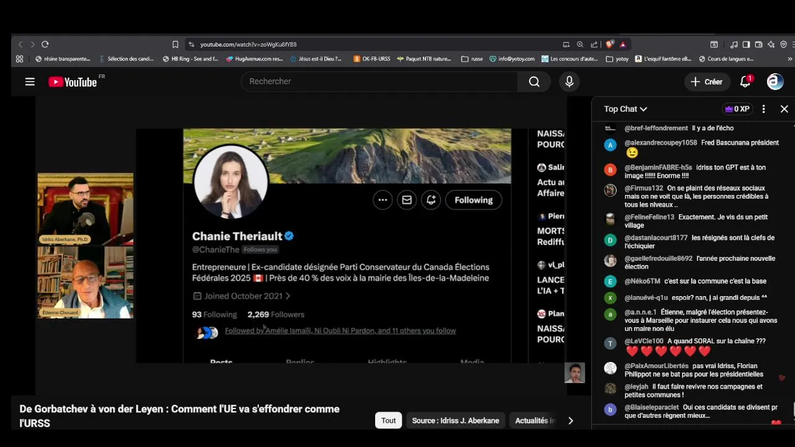
Task: Open the 'info@yotoy.com' bookmark
Action: point(512,59)
